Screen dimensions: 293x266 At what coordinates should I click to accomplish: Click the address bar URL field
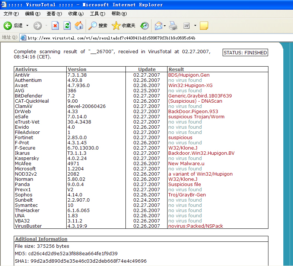pyautogui.click(x=149, y=38)
